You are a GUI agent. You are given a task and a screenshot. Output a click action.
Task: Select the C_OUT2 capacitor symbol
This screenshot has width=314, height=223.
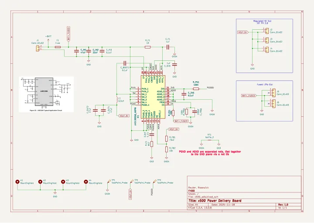pos(96,110)
